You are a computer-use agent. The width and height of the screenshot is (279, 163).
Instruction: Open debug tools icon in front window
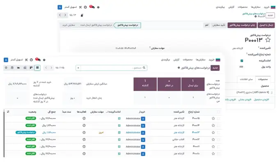point(26,60)
